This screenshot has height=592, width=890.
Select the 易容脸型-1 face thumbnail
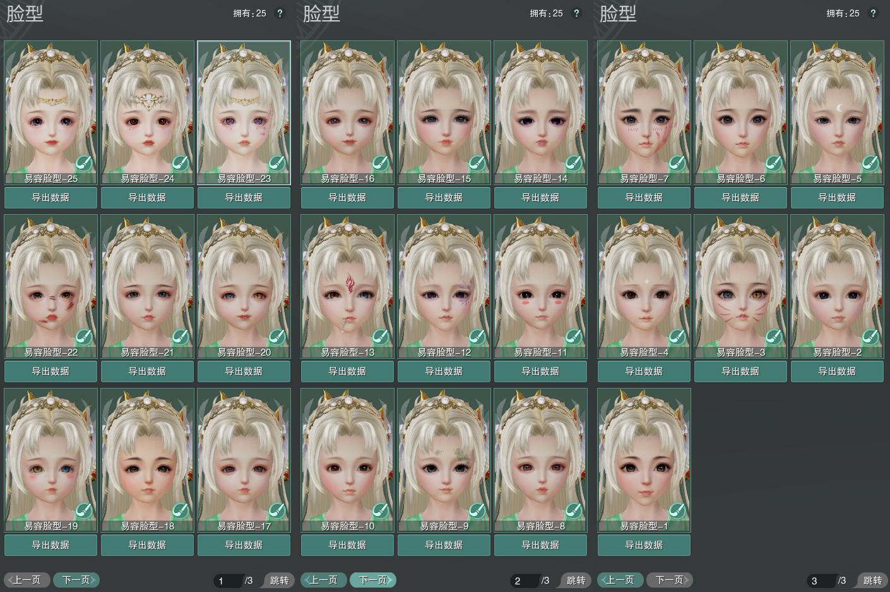(x=644, y=460)
